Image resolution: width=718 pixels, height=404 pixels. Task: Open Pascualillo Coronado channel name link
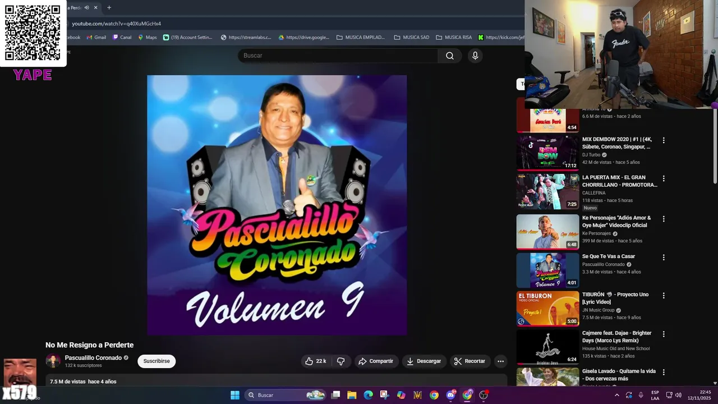click(x=93, y=358)
